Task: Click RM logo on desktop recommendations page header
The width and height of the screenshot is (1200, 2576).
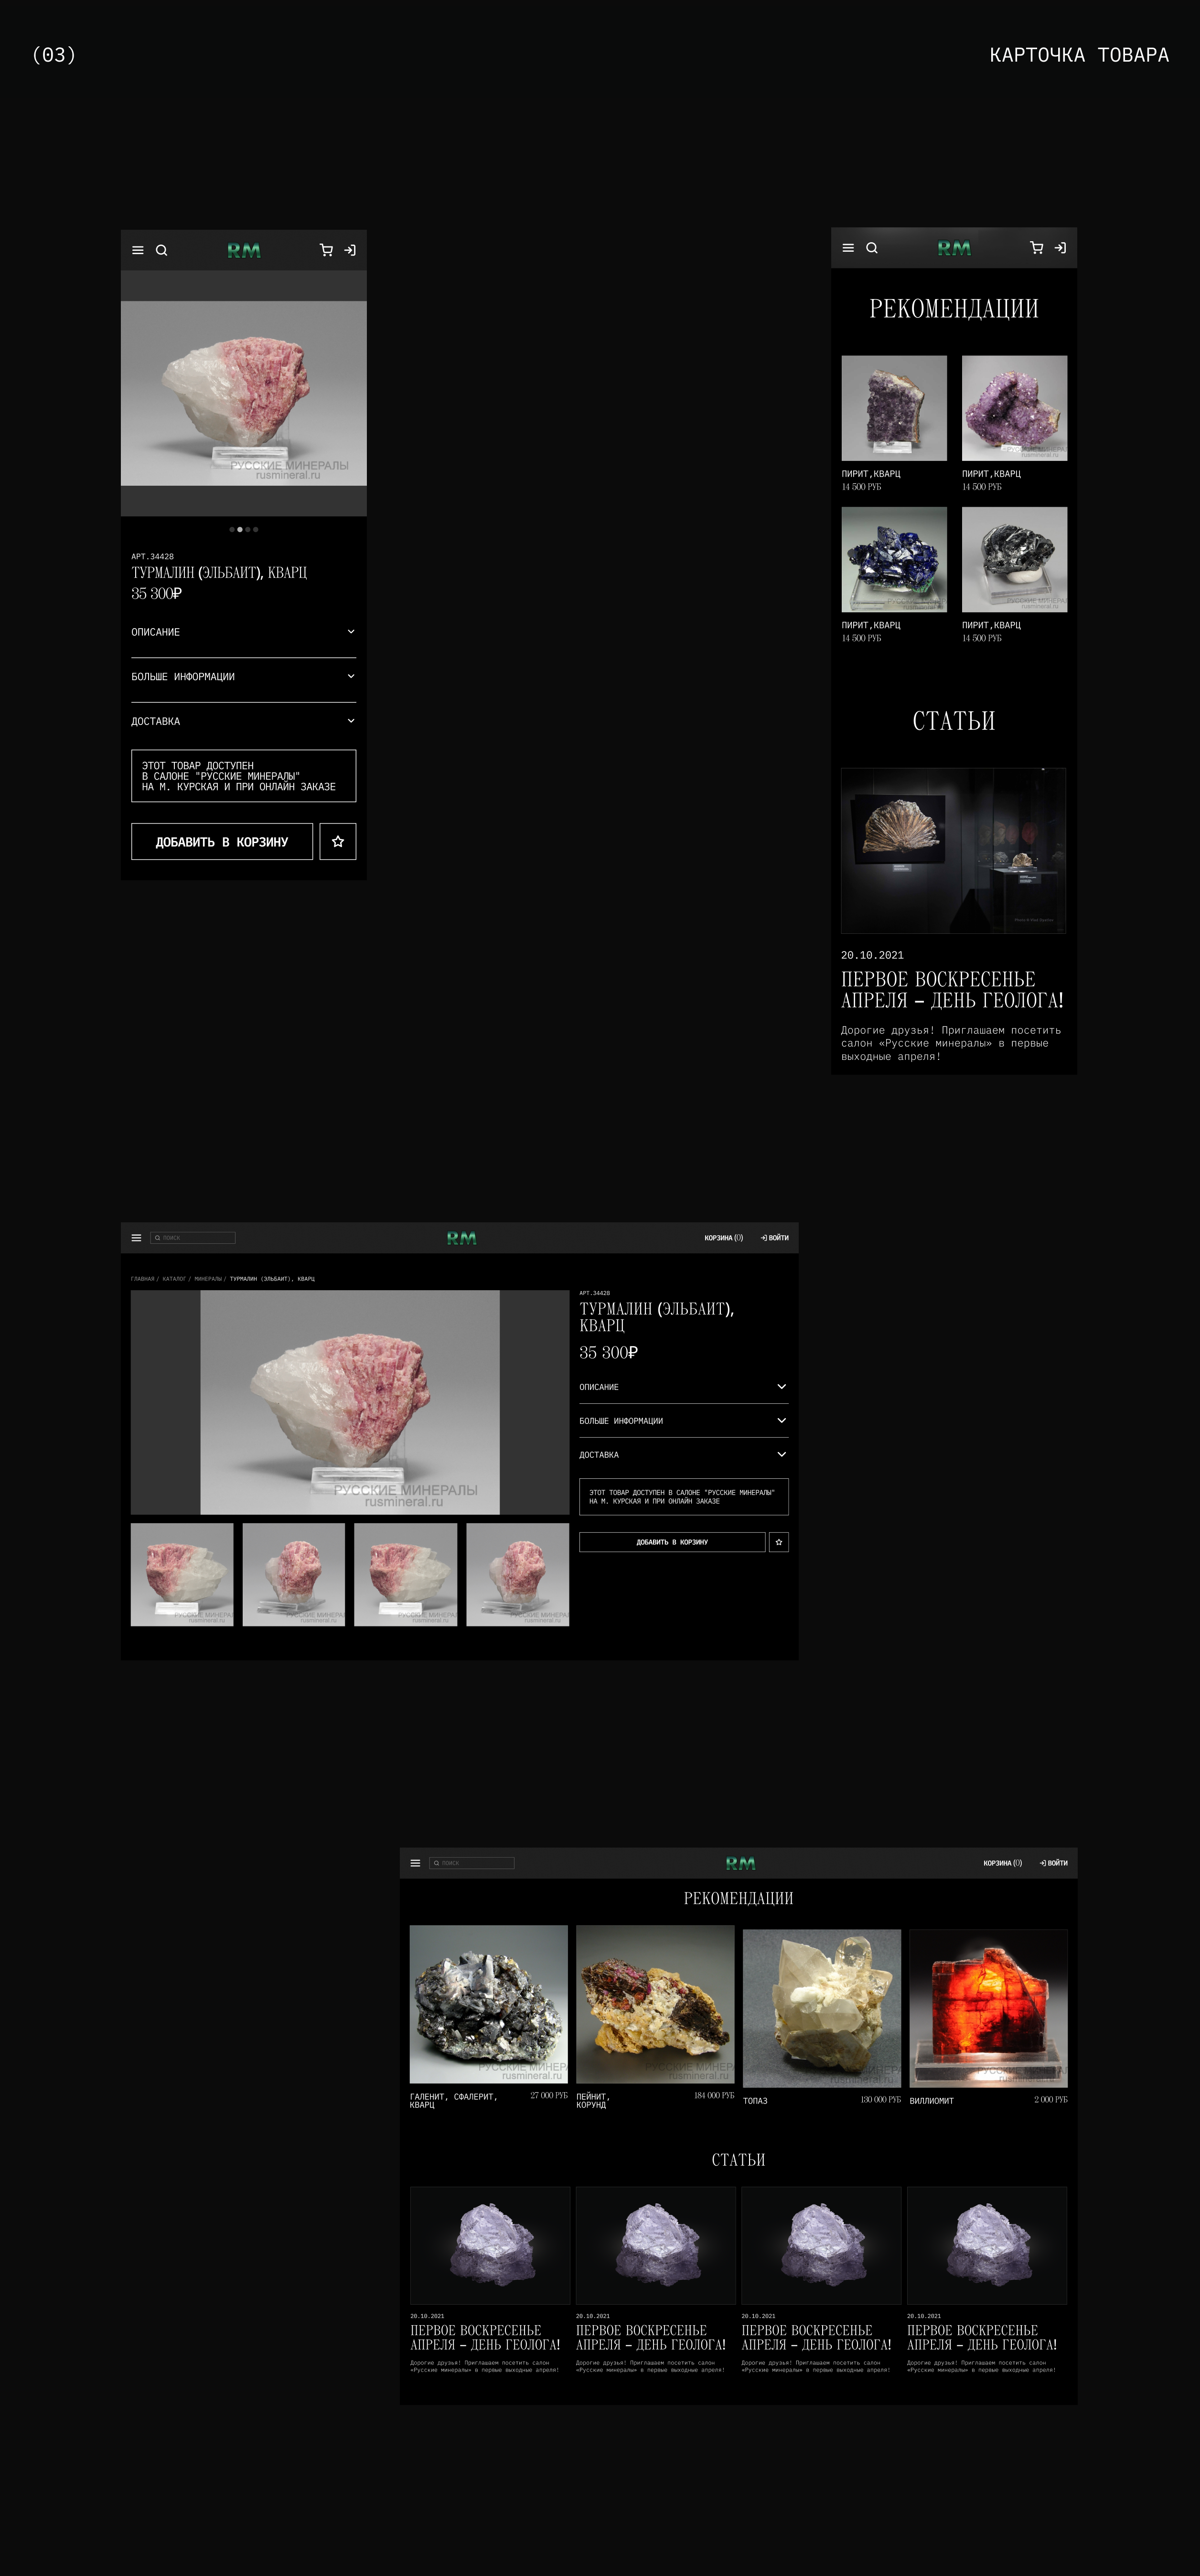Action: pyautogui.click(x=740, y=1863)
